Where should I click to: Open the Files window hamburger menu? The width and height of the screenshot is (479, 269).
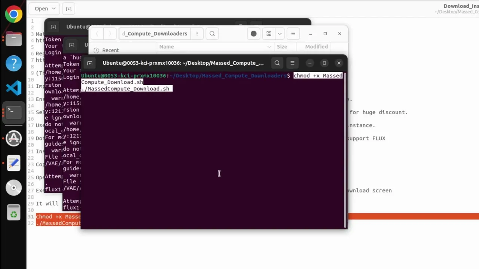click(293, 34)
